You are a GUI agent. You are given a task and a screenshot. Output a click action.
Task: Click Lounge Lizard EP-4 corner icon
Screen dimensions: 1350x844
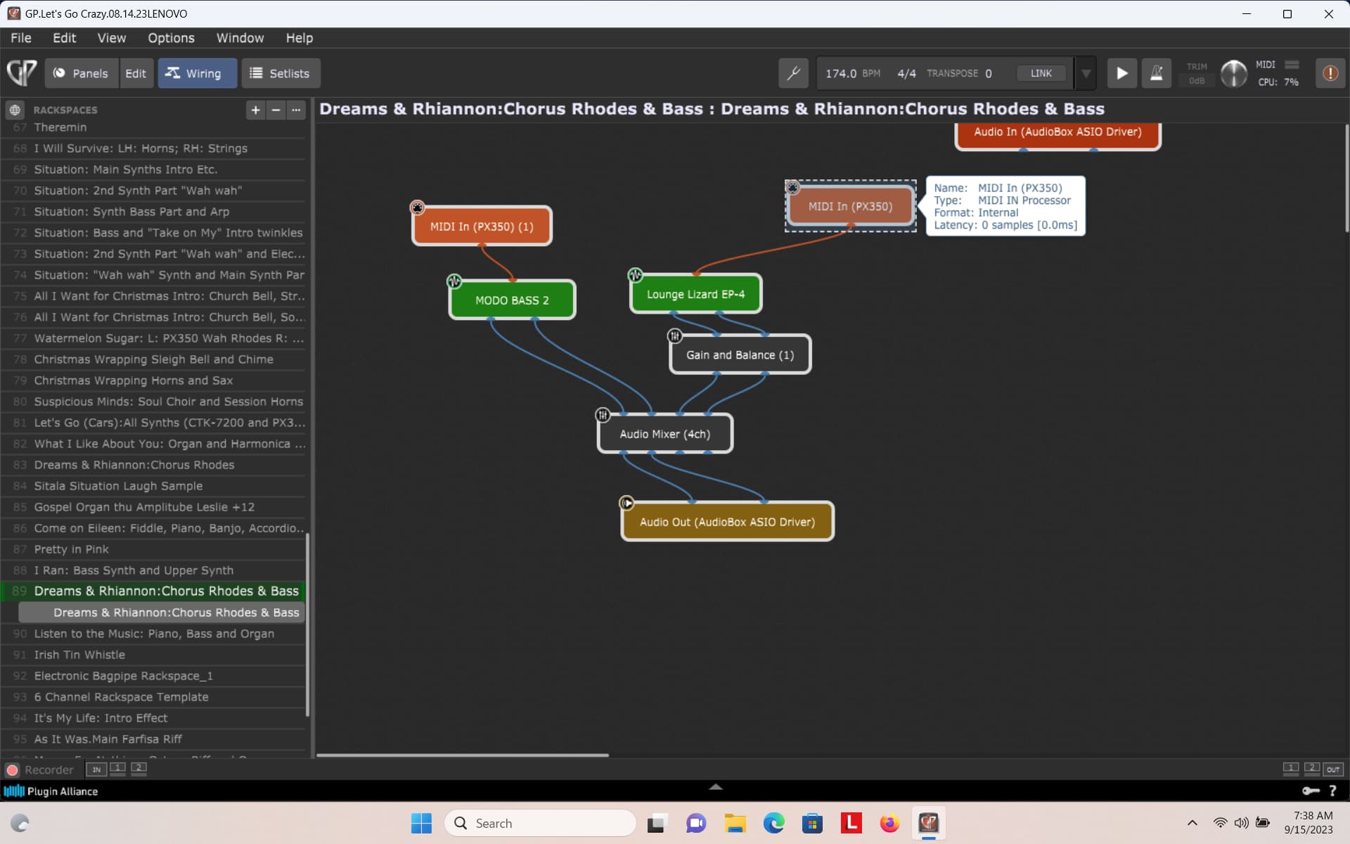635,275
